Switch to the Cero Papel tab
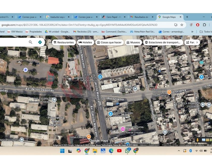The image size is (212, 159). pos(114,17)
